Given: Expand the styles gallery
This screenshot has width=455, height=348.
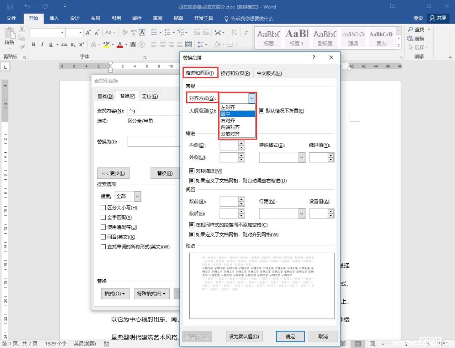Looking at the screenshot, I should 399,46.
